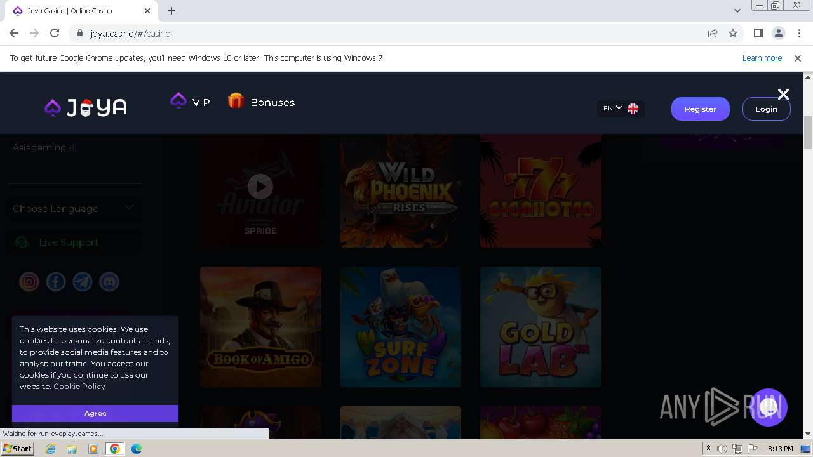This screenshot has width=813, height=457.
Task: Reload the page
Action: tap(55, 34)
